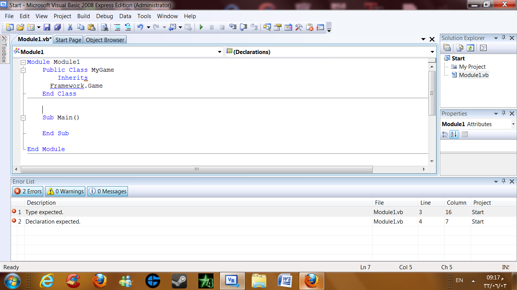Switch to the Object Browser tab
The height and width of the screenshot is (290, 517).
(105, 40)
